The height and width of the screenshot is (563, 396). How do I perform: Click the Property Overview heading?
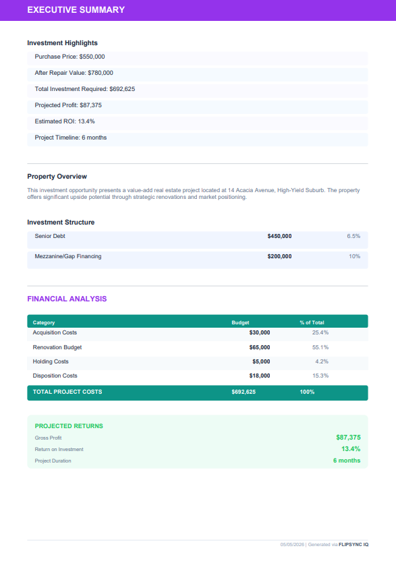57,176
